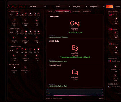Screen dimensions: 121x102
Task: Click the Breath Rate knob
Action: point(116,18)
